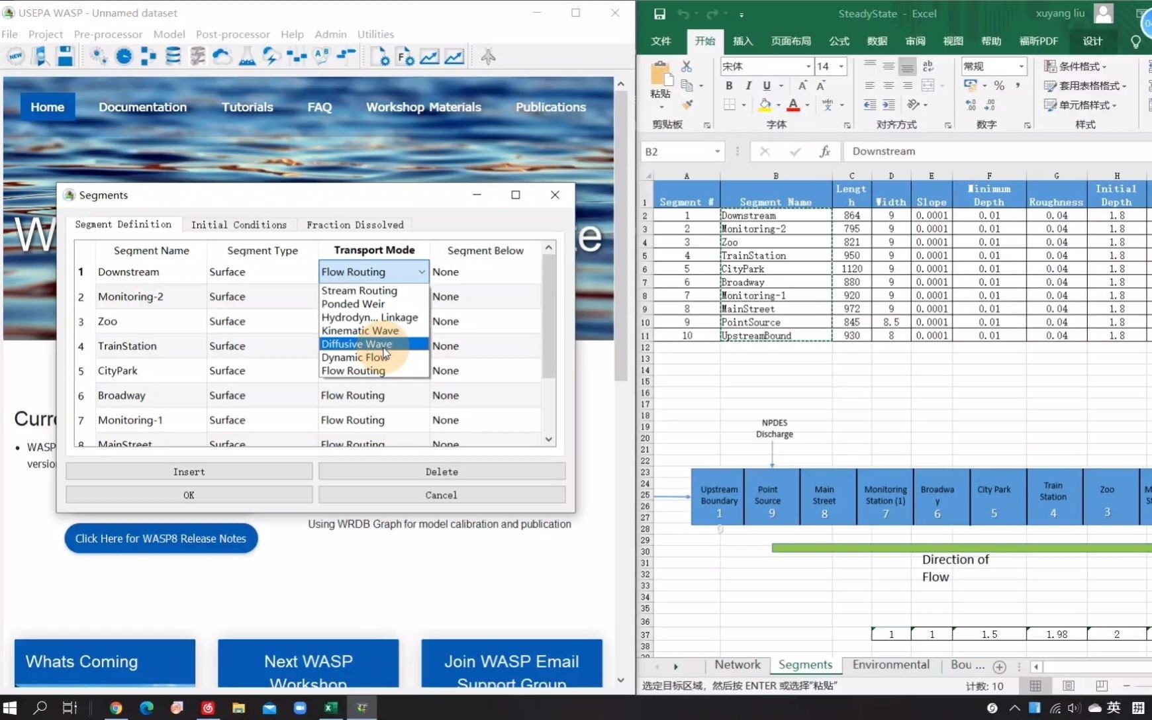Screen dimensions: 1152x720
Task: Collapse the Transport Mode dropdown for Downstream
Action: click(422, 272)
